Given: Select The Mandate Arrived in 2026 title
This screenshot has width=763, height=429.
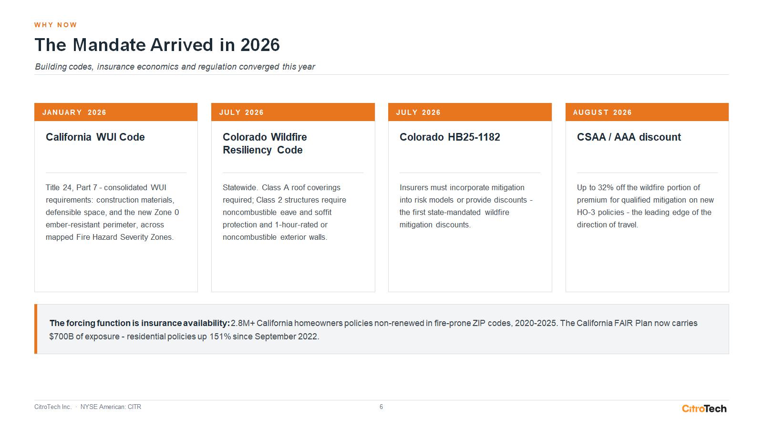Looking at the screenshot, I should pos(157,45).
